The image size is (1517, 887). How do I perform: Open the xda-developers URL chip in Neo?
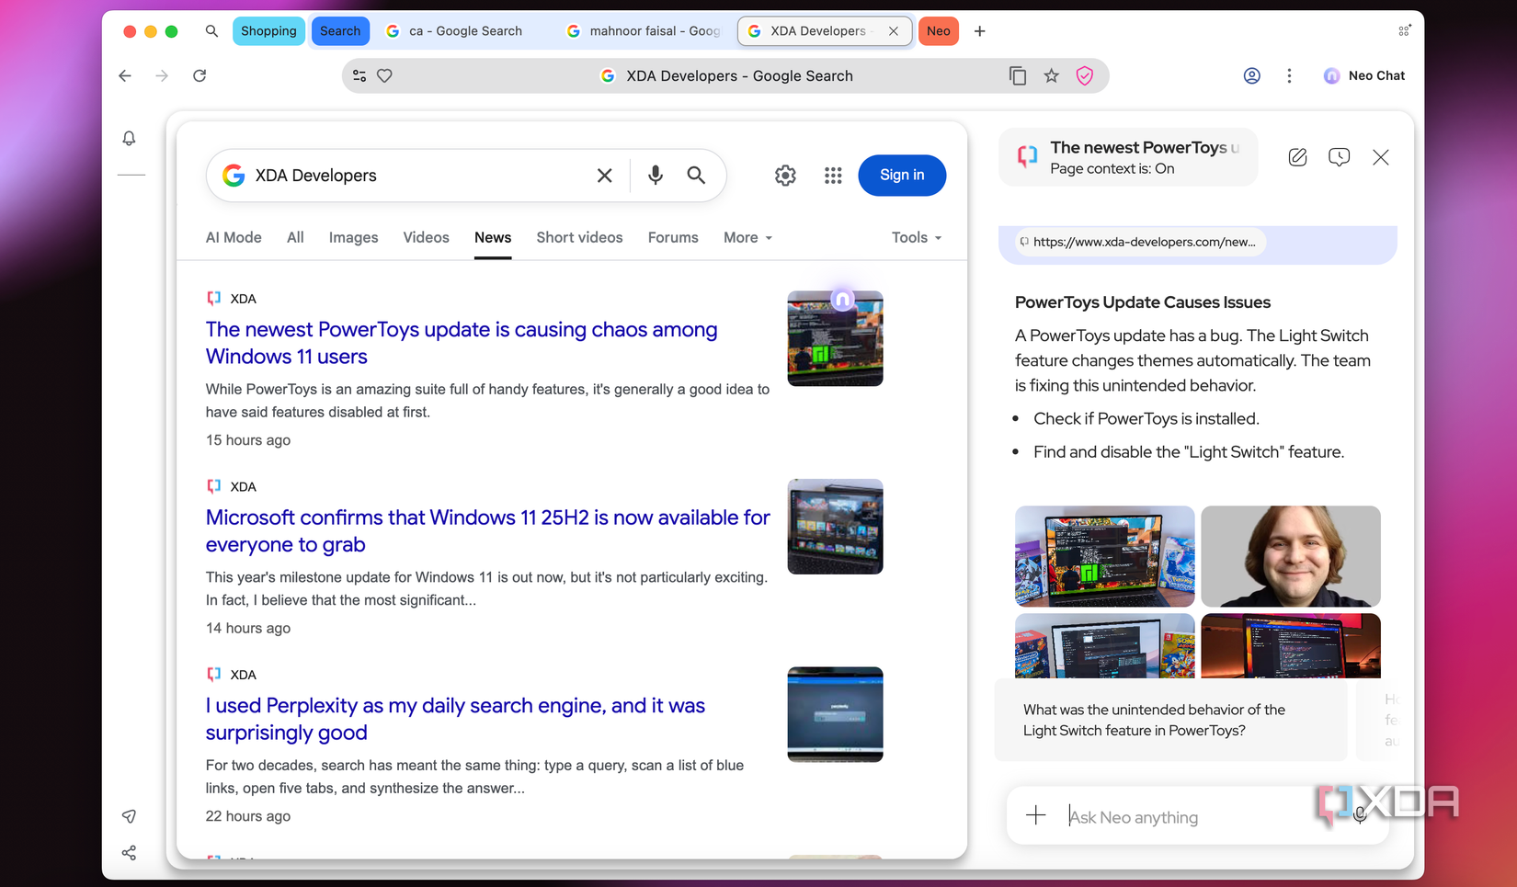tap(1138, 242)
